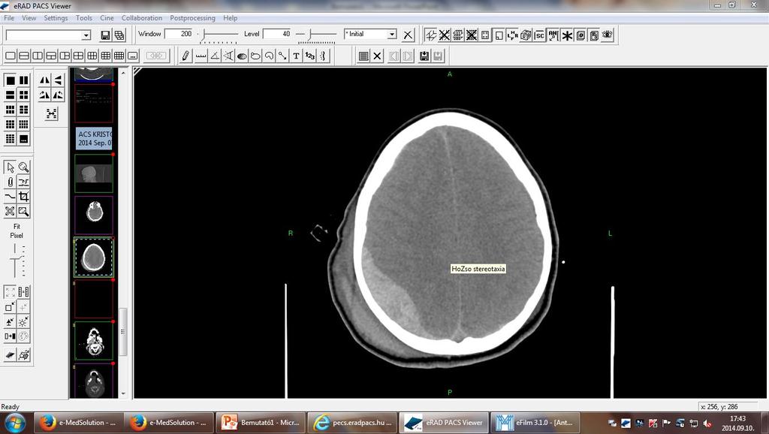Select the freehand lasso ROI tool
The height and width of the screenshot is (434, 769).
click(270, 56)
